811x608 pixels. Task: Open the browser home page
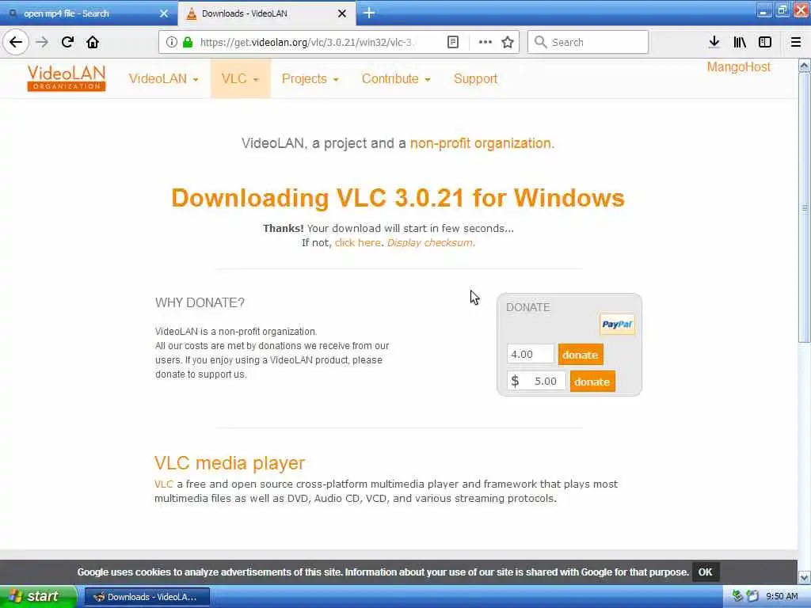point(93,42)
